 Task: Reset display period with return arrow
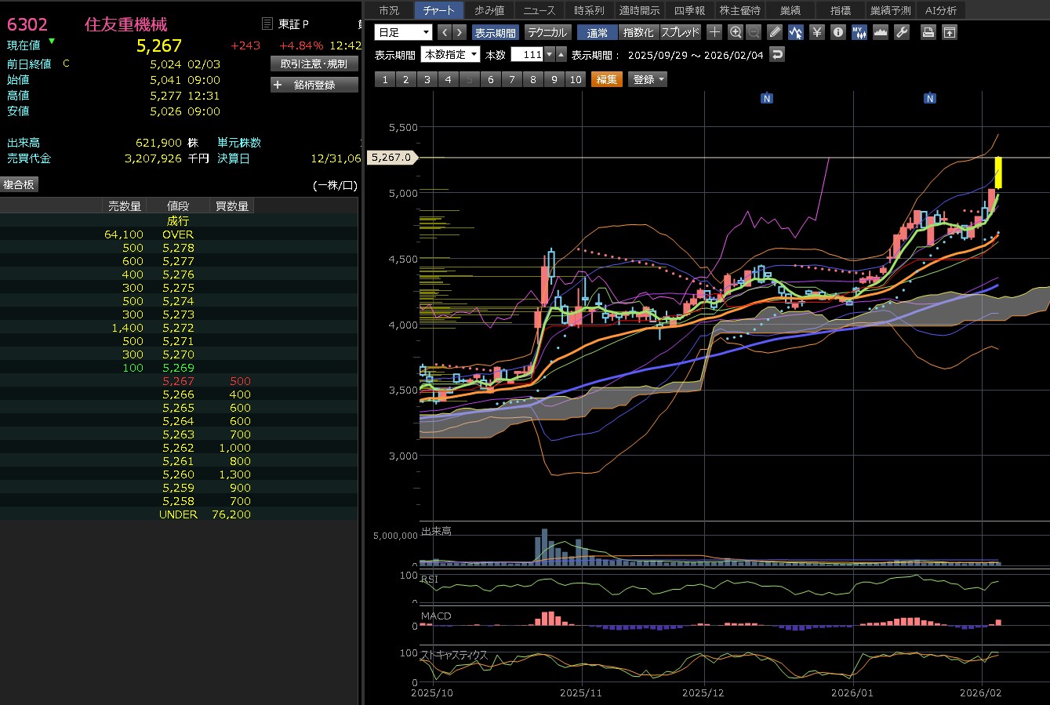click(x=777, y=54)
